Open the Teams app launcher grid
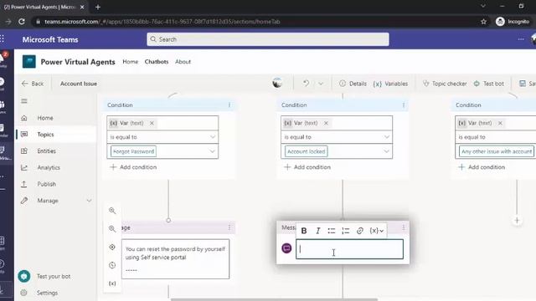 pyautogui.click(x=2, y=39)
